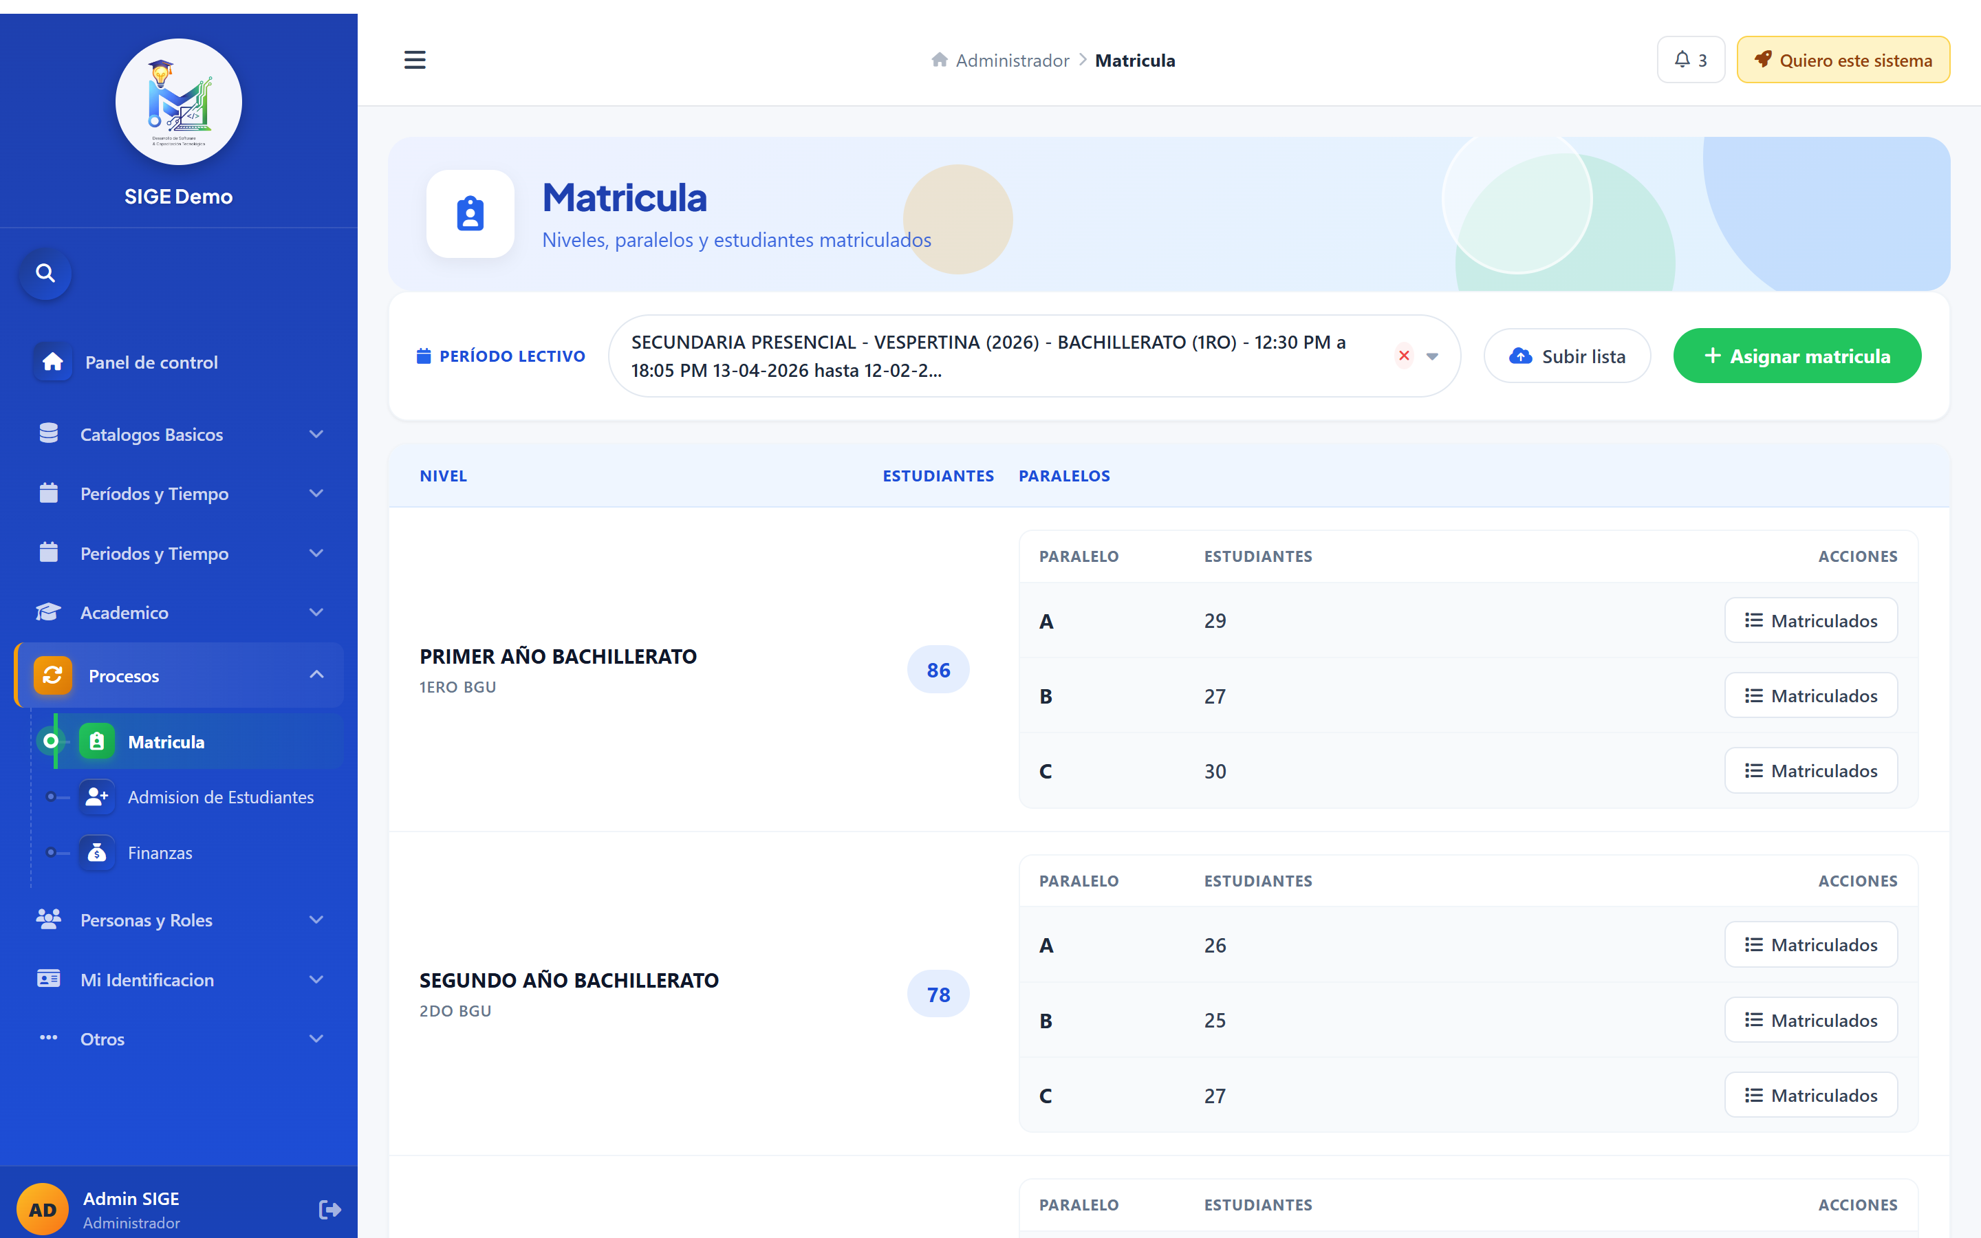Toggle the sidebar with the hamburger icon

coord(415,60)
